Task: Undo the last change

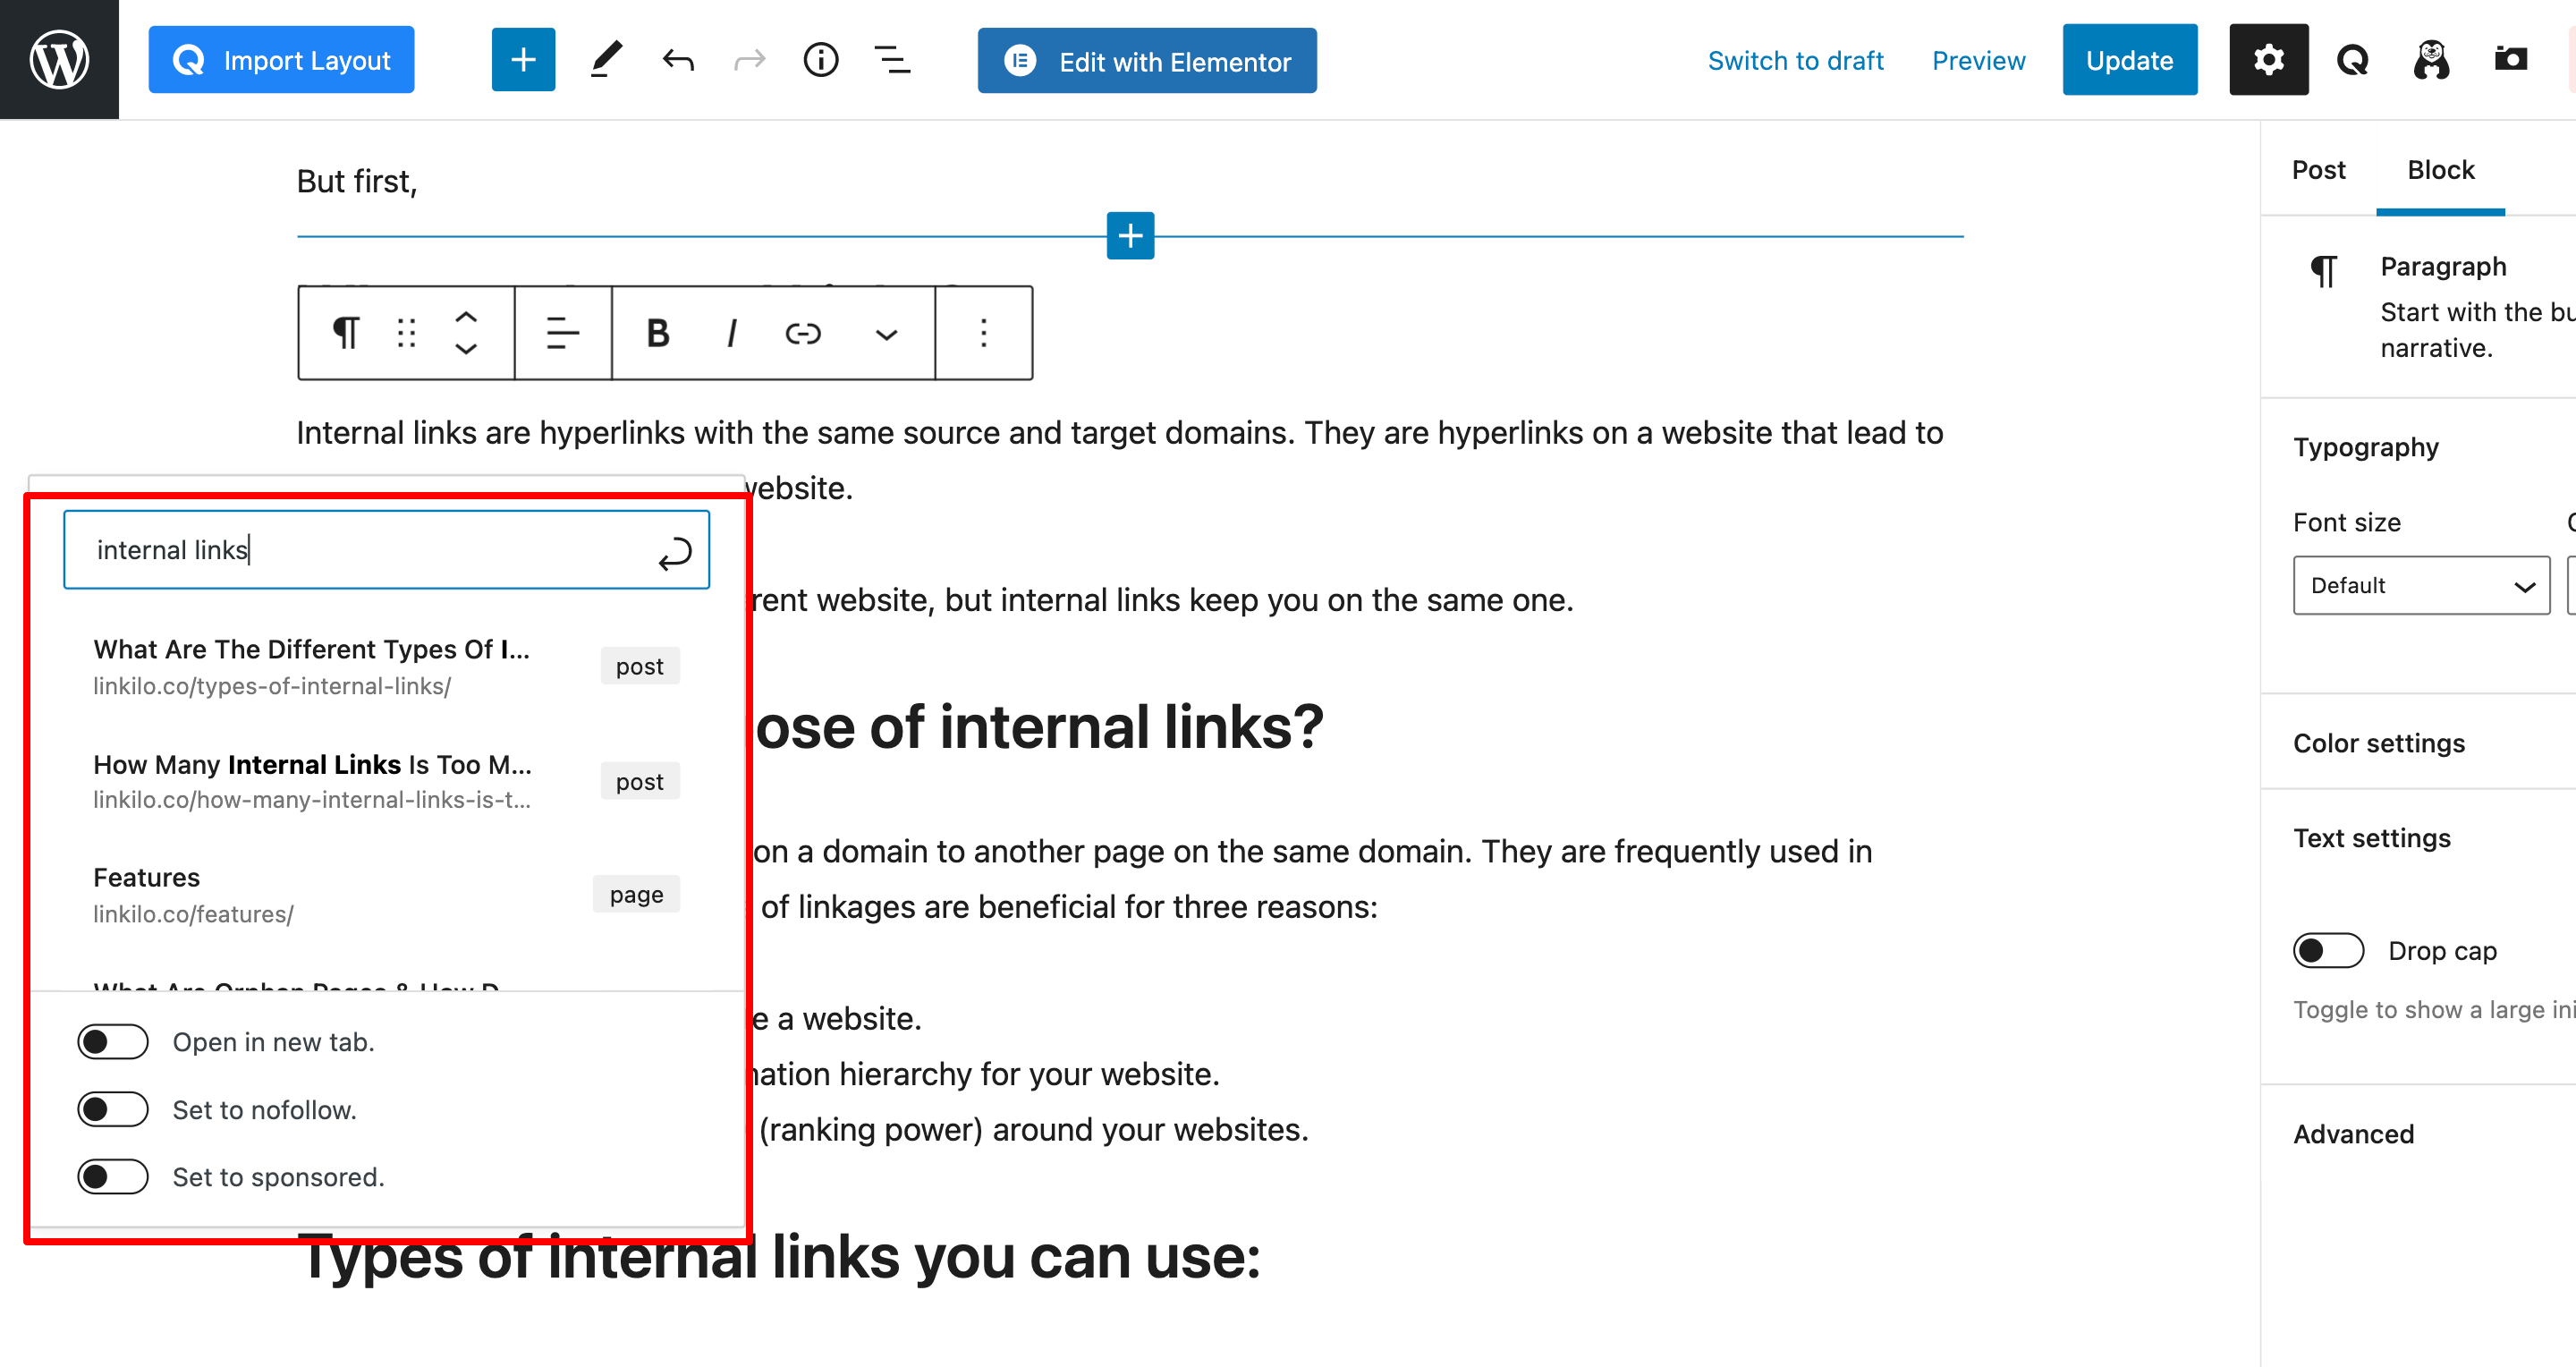Action: pyautogui.click(x=678, y=60)
